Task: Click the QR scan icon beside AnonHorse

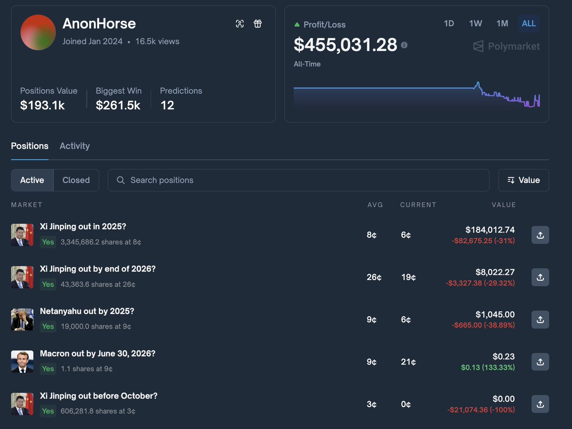Action: (x=240, y=24)
